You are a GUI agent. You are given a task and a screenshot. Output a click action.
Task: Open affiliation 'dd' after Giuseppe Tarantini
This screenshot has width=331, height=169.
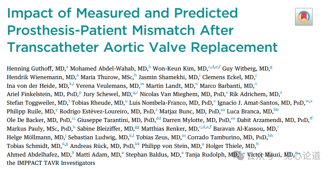(158, 119)
